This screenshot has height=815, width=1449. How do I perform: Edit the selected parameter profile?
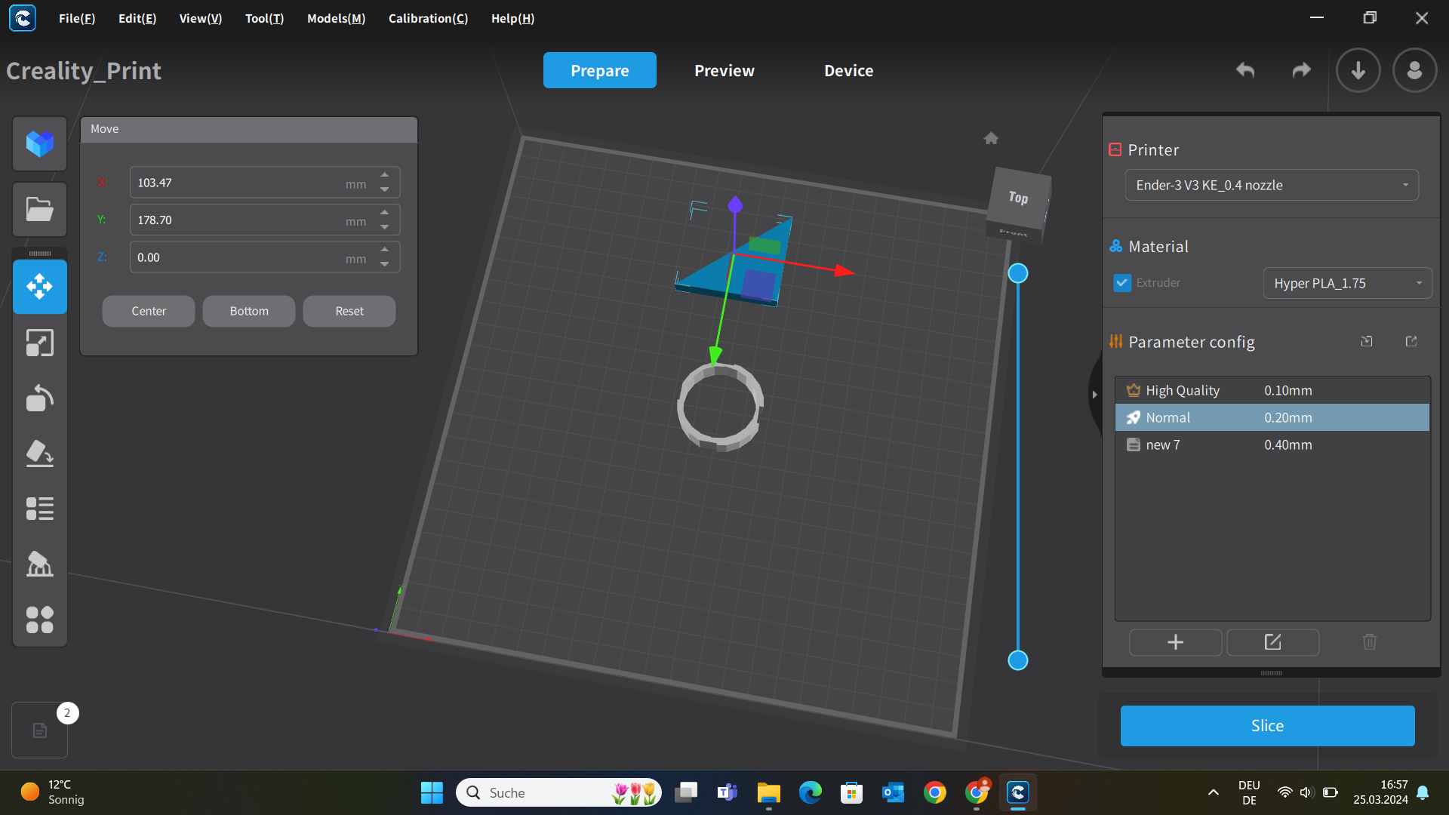coord(1273,642)
